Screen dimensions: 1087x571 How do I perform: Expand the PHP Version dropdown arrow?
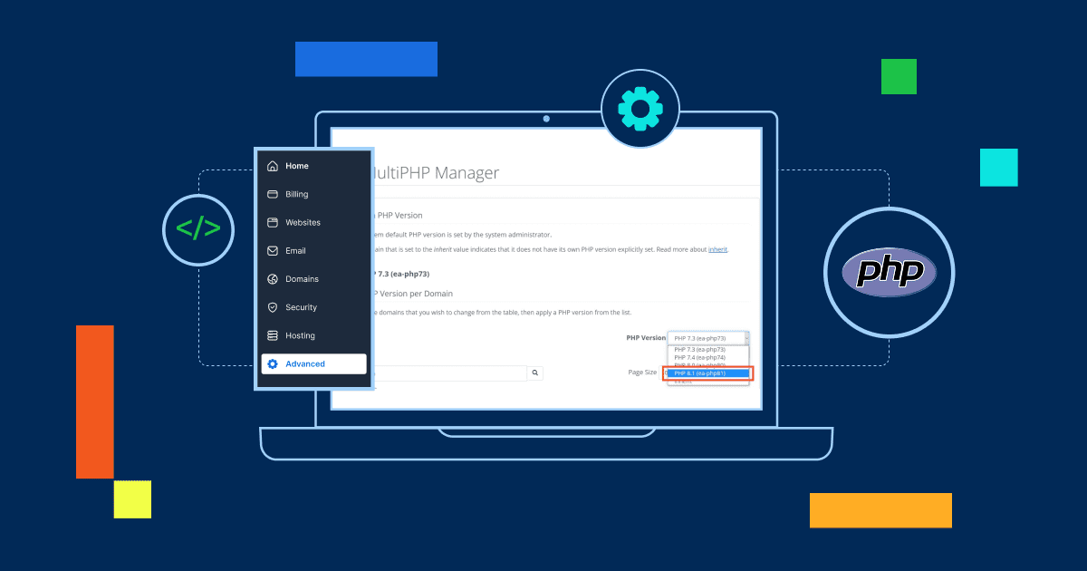[x=746, y=338]
